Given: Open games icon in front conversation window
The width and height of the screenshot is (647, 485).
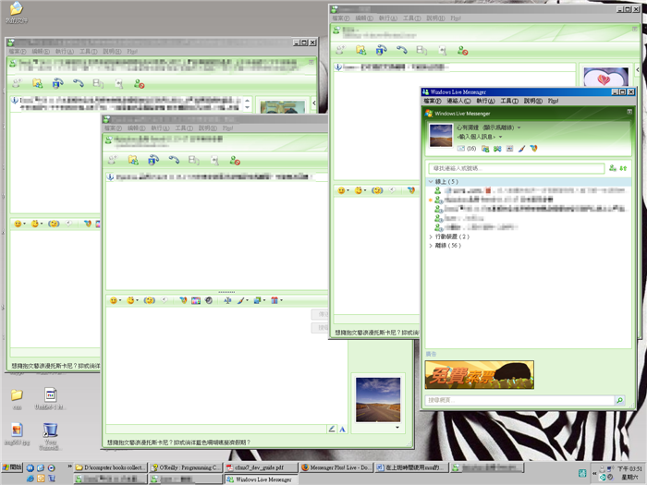Looking at the screenshot, I should (x=214, y=160).
